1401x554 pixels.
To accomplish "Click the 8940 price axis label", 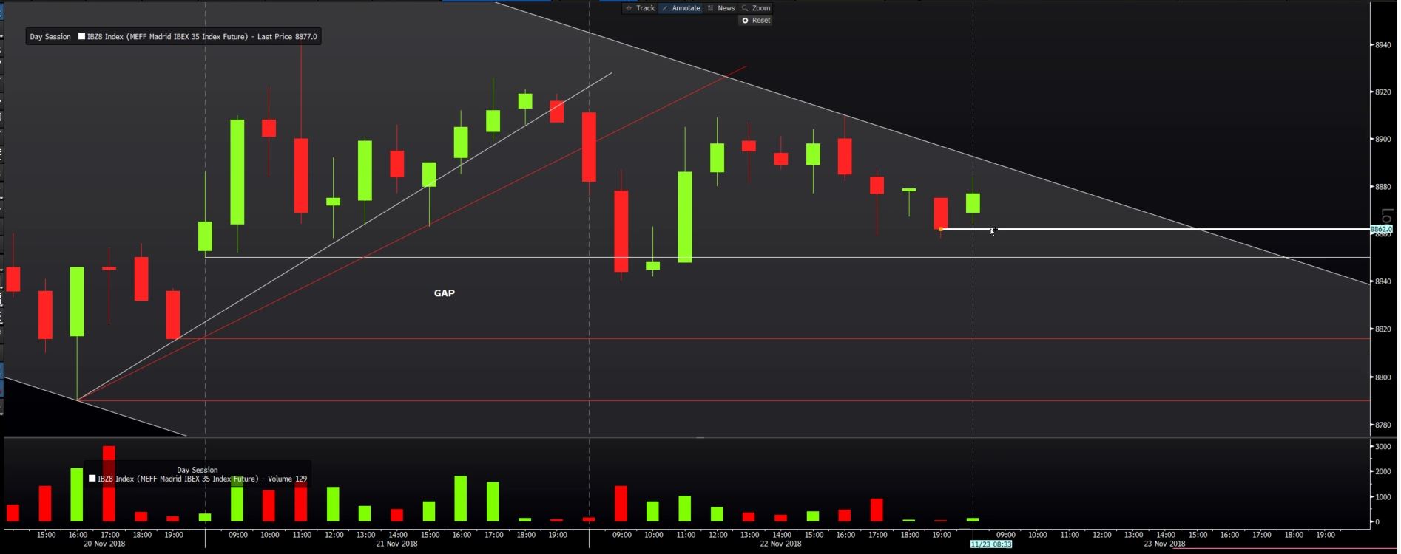I will [x=1382, y=45].
